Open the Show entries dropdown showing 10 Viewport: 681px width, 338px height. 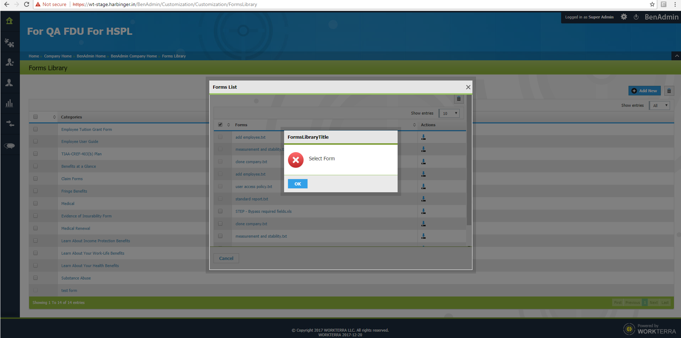[x=449, y=113]
